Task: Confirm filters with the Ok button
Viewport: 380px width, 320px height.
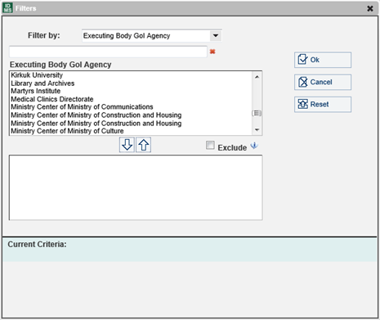Action: [323, 60]
